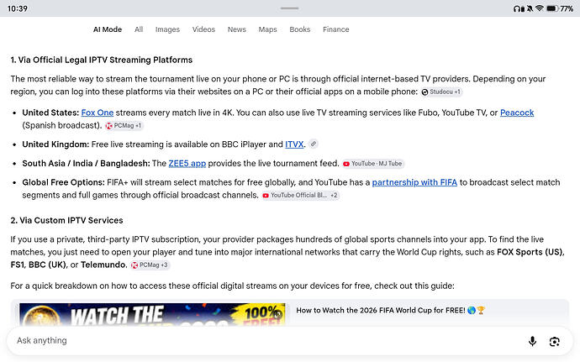
Task: Open the Videos tab
Action: tap(203, 29)
